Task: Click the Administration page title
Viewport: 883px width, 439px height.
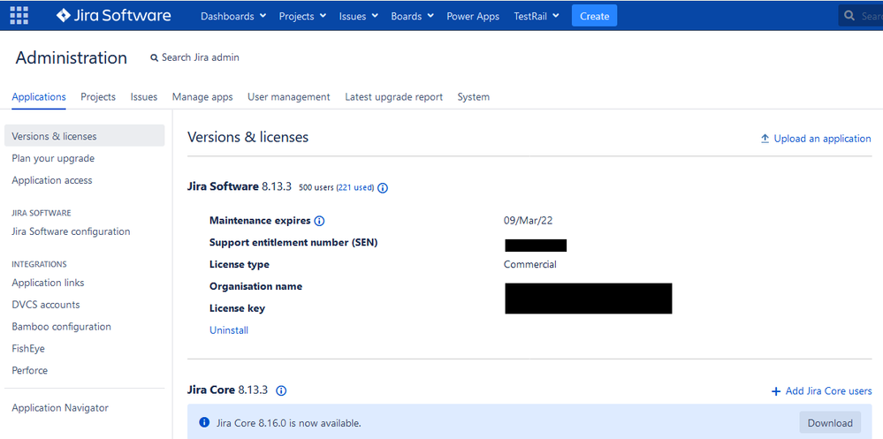Action: click(72, 58)
